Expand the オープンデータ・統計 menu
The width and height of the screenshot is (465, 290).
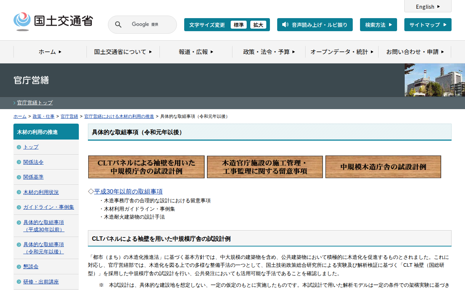[x=341, y=52]
